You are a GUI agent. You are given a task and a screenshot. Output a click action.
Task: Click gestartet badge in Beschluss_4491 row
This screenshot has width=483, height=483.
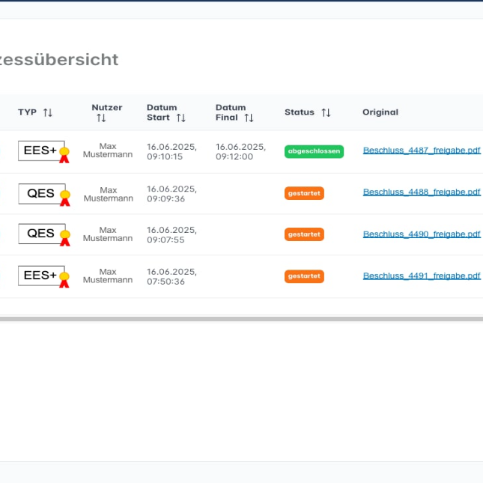point(304,276)
